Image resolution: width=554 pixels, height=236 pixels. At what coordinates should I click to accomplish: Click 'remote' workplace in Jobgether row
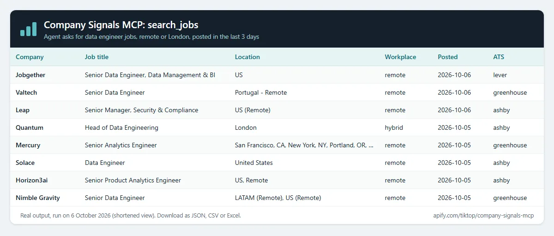[395, 75]
